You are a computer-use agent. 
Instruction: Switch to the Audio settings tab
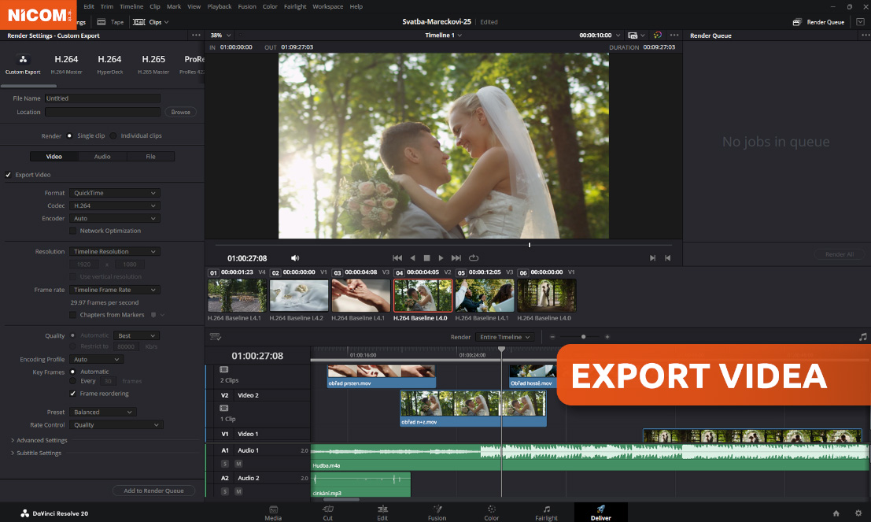click(102, 157)
